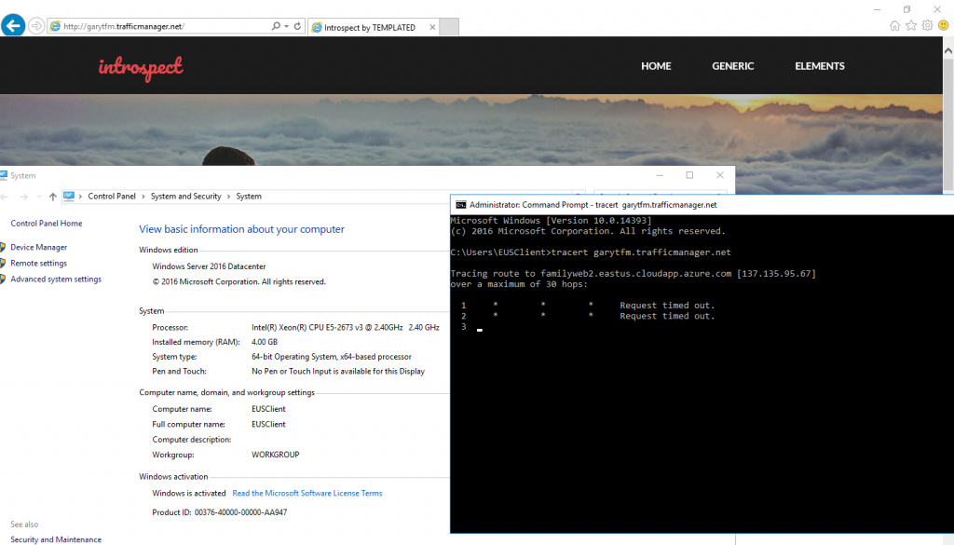The image size is (954, 545).
Task: Click the introspect site logo
Action: click(141, 67)
